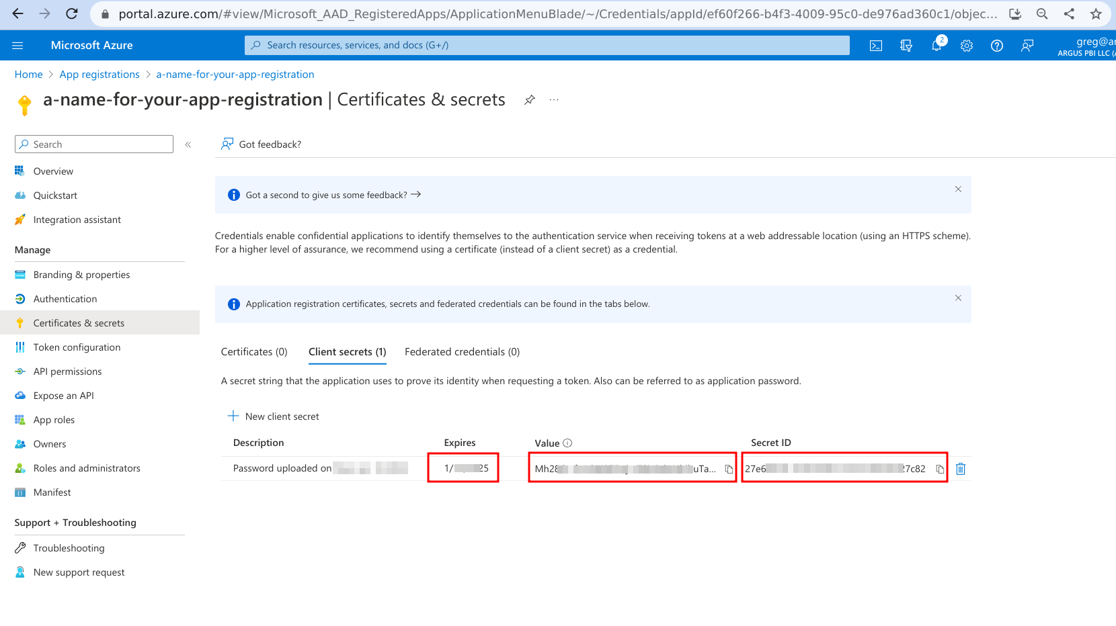This screenshot has width=1116, height=626.
Task: Switch to the Certificates (0) tab
Action: tap(254, 352)
